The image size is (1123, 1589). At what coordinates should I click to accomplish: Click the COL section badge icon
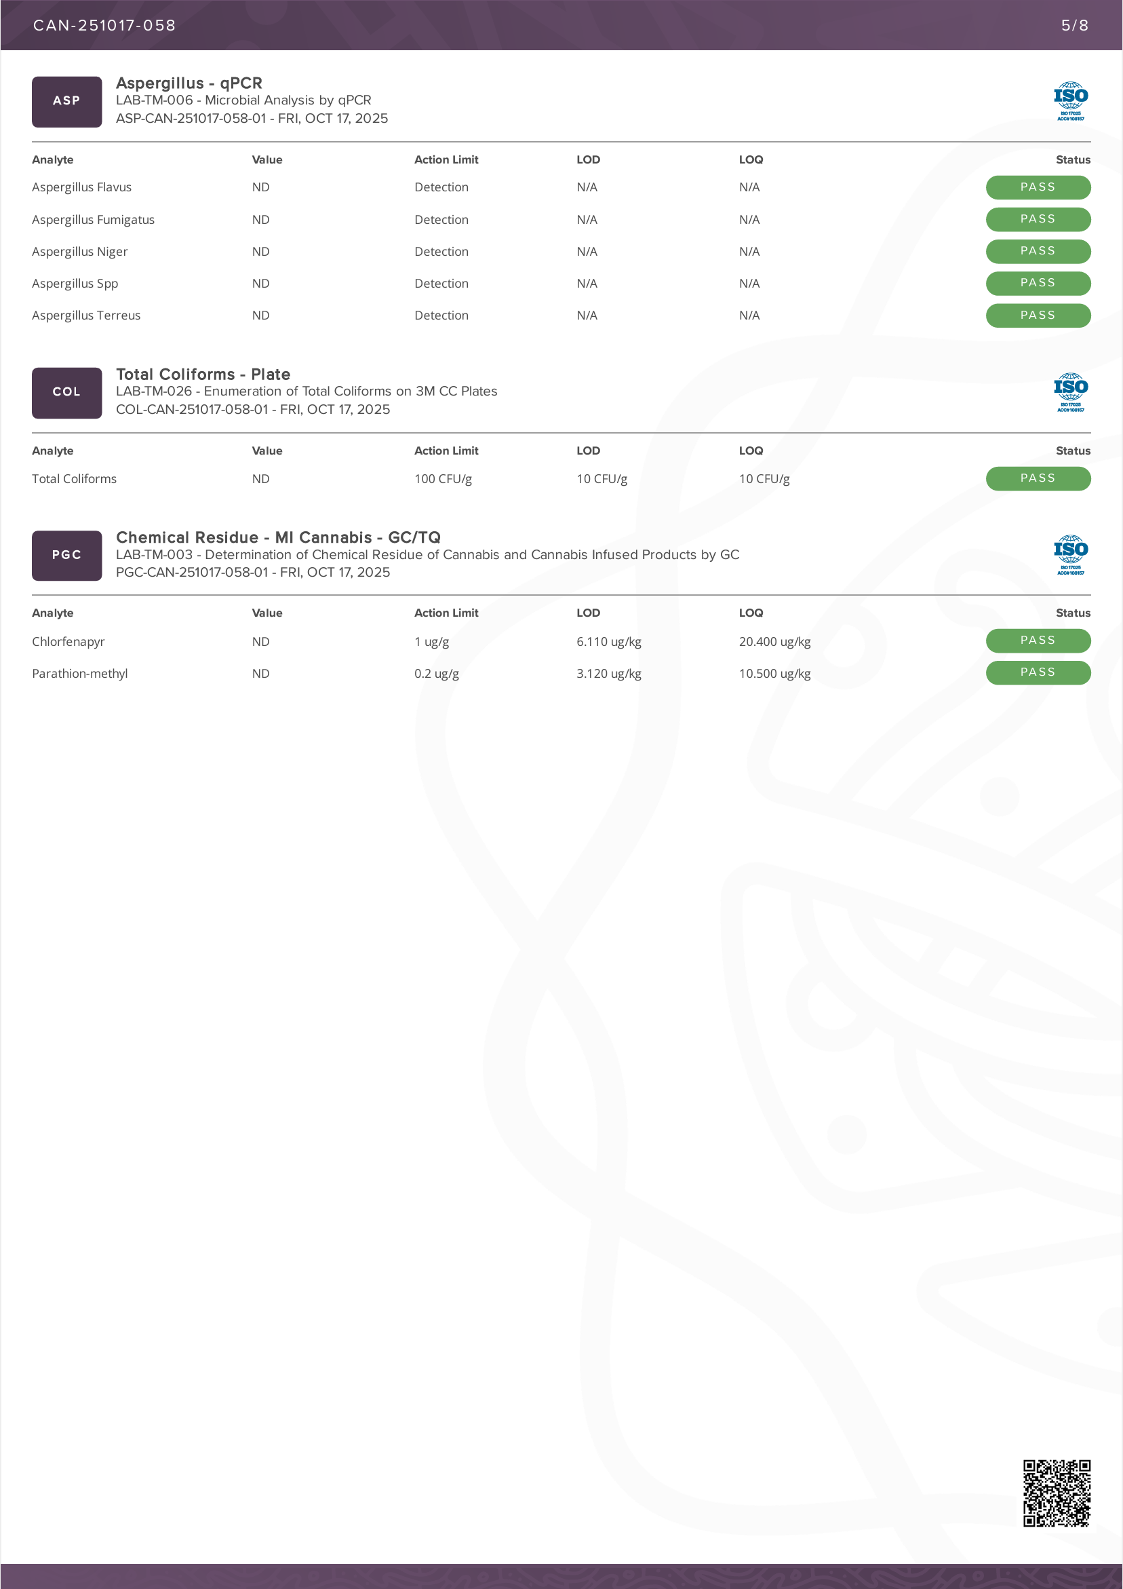[x=66, y=392]
